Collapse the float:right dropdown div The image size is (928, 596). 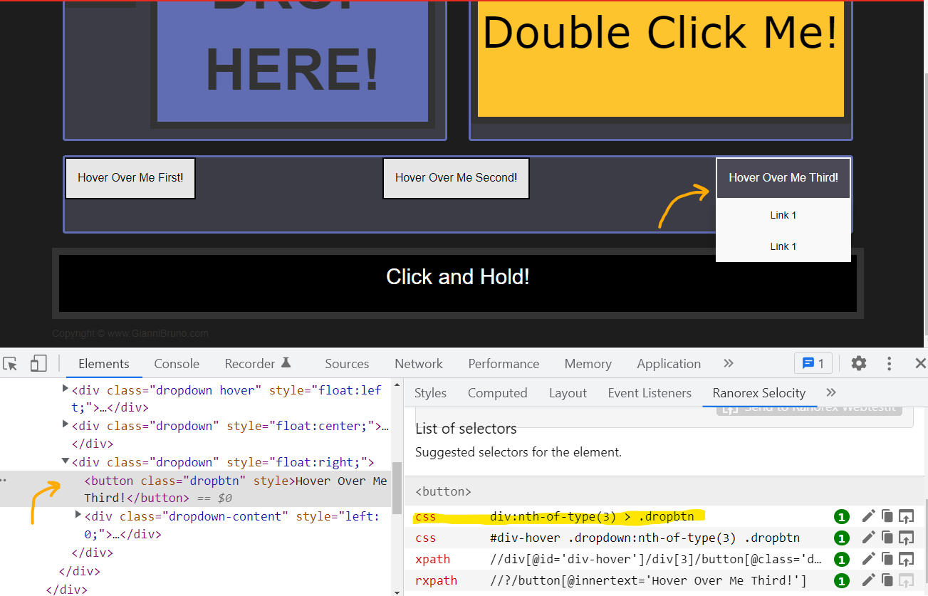pyautogui.click(x=66, y=461)
